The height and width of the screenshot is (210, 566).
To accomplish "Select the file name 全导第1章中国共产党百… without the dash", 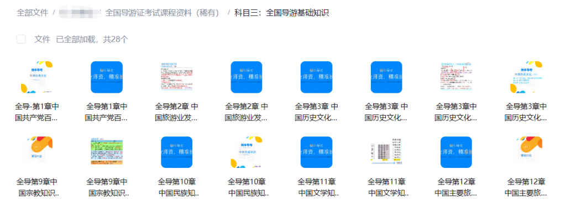I will [107, 112].
